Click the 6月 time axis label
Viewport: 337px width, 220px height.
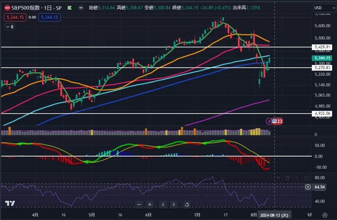pyautogui.click(x=148, y=215)
